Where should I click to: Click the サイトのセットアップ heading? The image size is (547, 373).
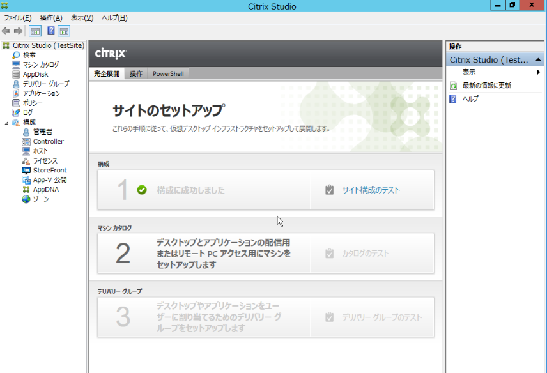click(169, 110)
